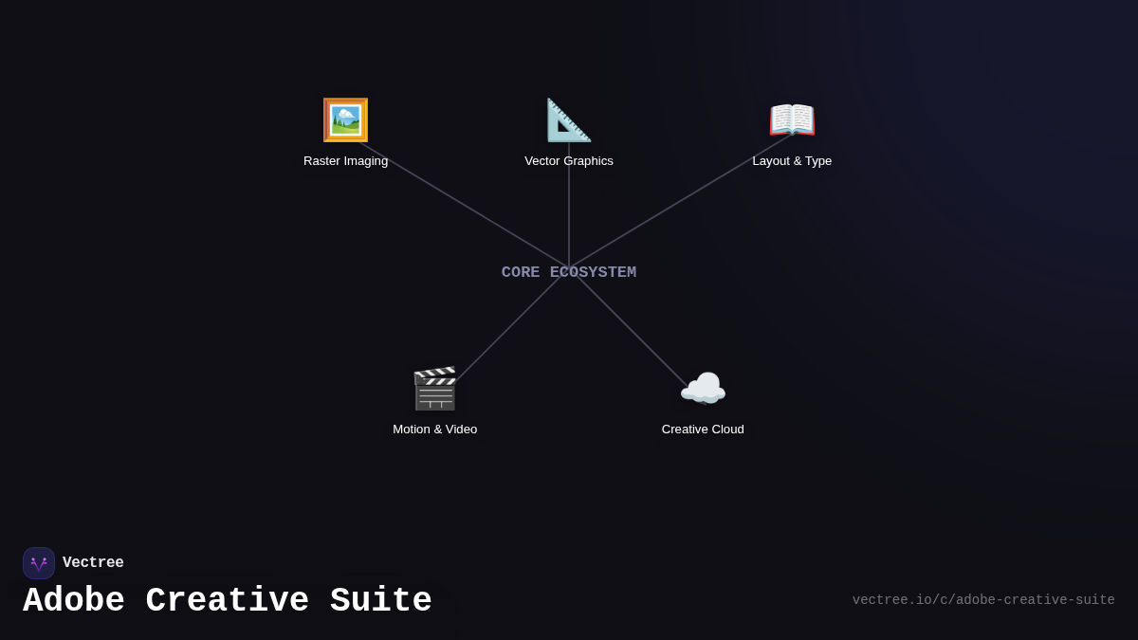Toggle the Creative Cloud node selection
Image resolution: width=1138 pixels, height=640 pixels.
703,388
